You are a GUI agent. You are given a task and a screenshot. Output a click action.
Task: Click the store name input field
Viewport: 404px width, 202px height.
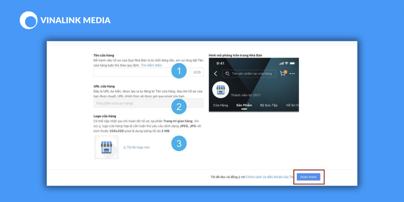148,72
